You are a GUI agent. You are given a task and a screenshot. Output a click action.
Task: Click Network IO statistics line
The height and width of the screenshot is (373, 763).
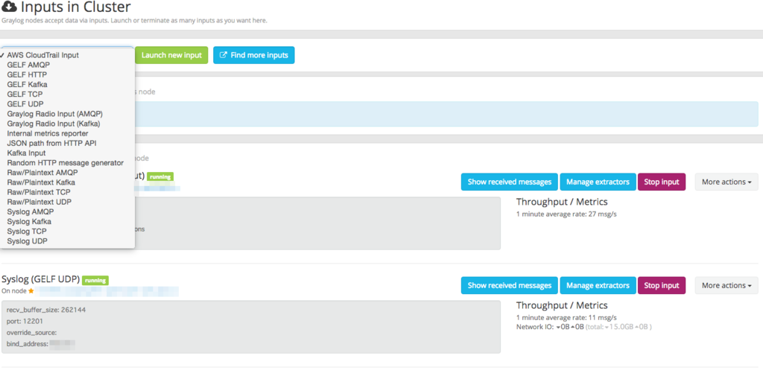pyautogui.click(x=584, y=327)
